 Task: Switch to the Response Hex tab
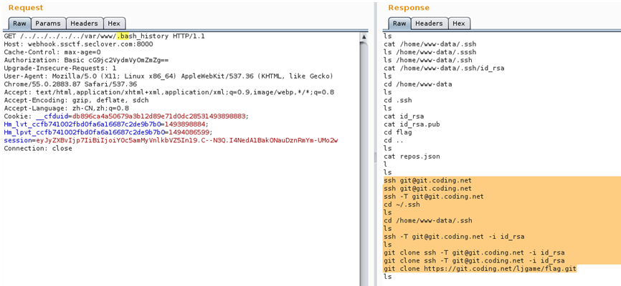[459, 24]
